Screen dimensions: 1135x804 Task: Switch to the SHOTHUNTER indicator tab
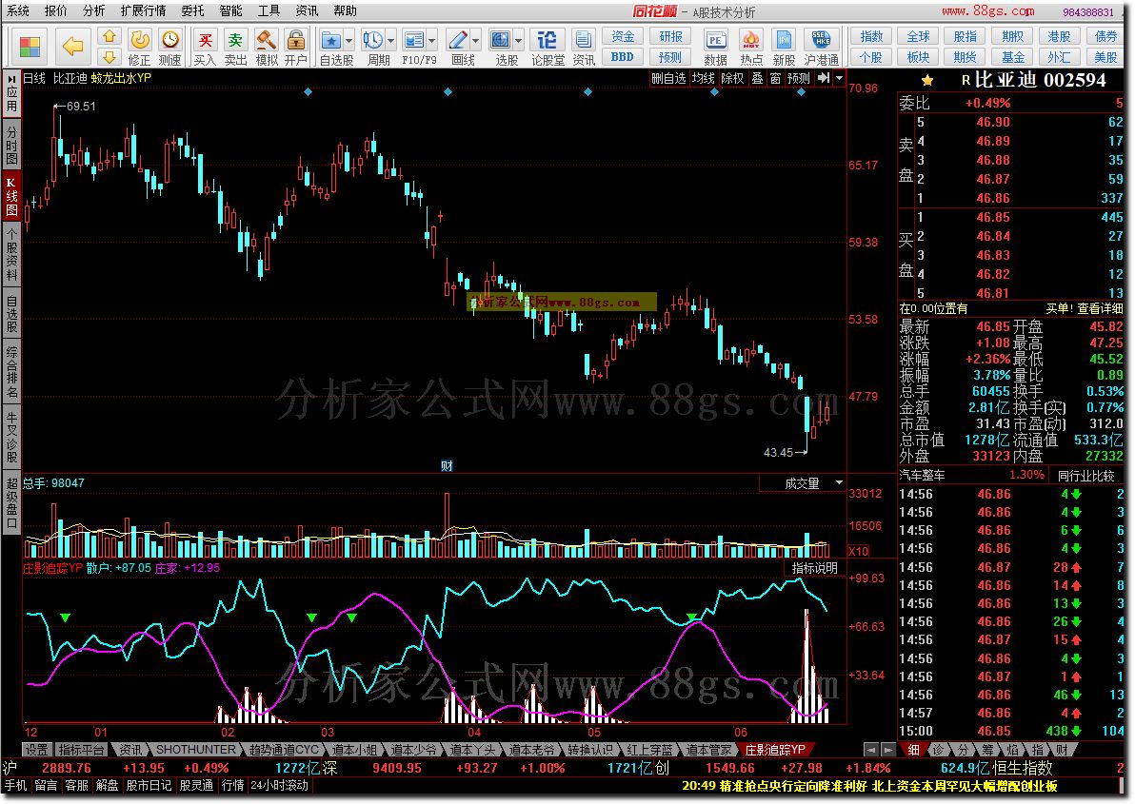pyautogui.click(x=195, y=750)
